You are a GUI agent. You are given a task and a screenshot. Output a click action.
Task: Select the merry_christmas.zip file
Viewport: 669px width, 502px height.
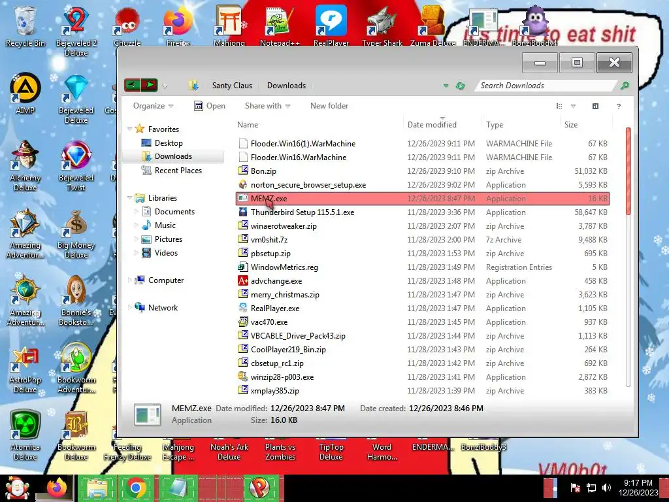[423, 295]
